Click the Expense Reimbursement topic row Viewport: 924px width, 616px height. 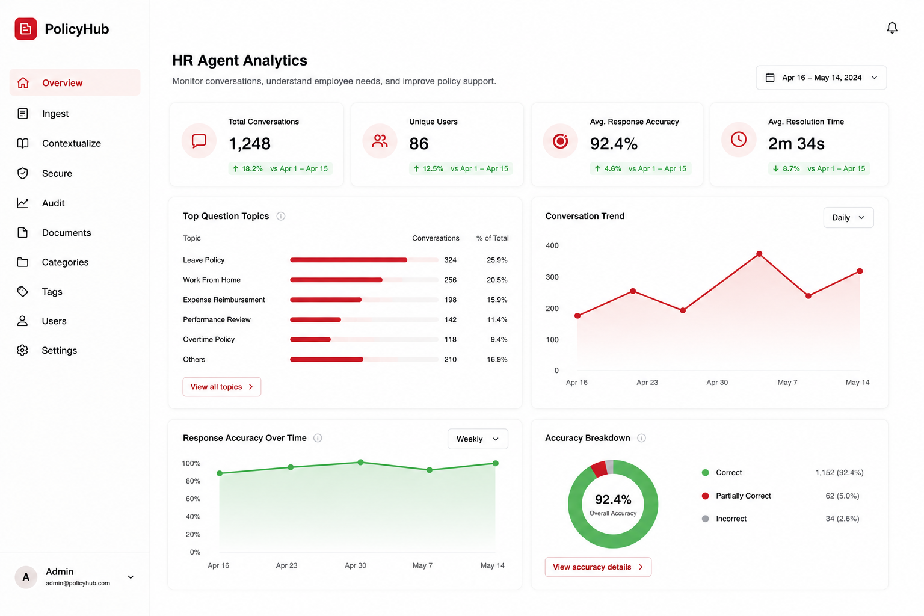pos(345,300)
